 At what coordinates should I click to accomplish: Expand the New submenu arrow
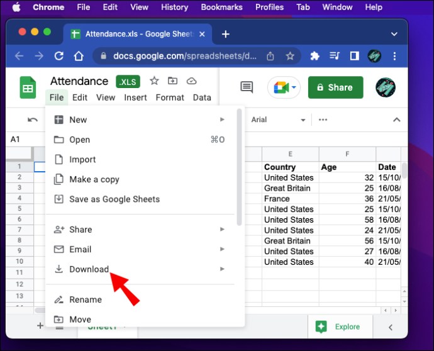coord(222,120)
